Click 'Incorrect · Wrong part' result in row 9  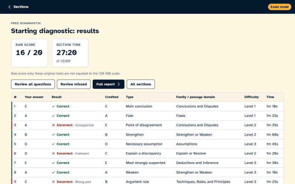(x=72, y=182)
